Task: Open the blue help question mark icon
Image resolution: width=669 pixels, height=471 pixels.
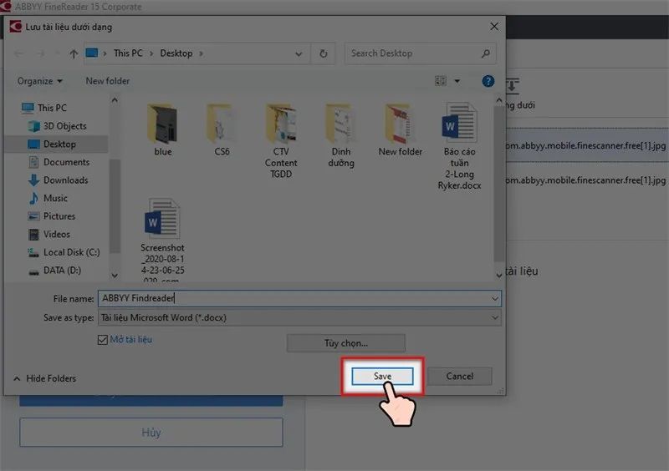Action: pyautogui.click(x=488, y=81)
